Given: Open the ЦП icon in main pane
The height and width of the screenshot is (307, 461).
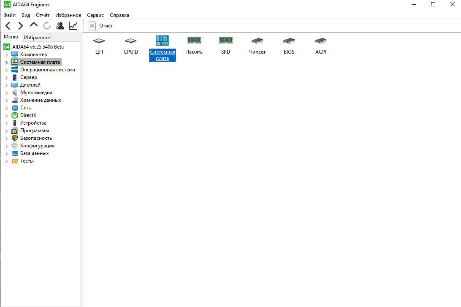Looking at the screenshot, I should coord(99,45).
